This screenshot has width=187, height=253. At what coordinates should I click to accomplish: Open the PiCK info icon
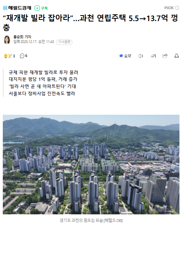(177, 8)
